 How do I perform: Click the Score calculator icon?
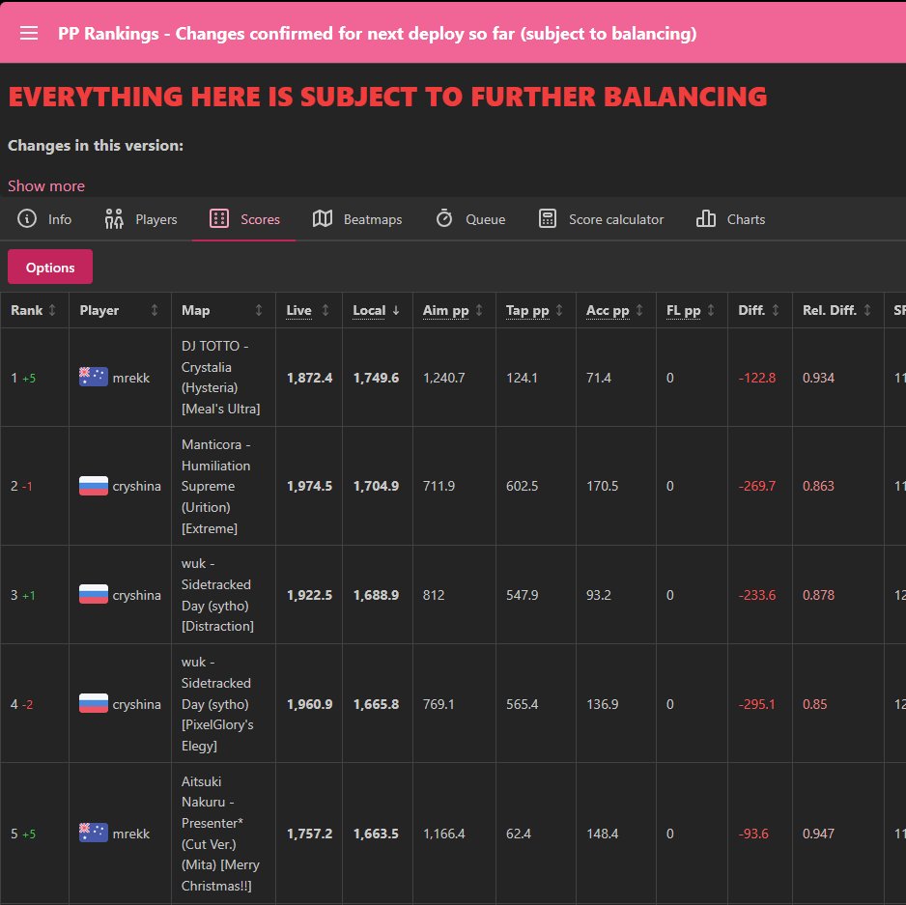click(548, 219)
